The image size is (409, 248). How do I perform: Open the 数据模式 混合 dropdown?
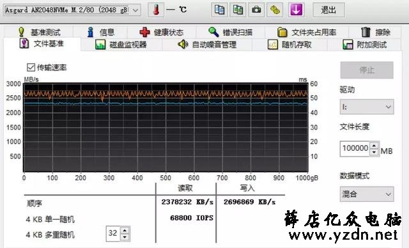pos(367,194)
